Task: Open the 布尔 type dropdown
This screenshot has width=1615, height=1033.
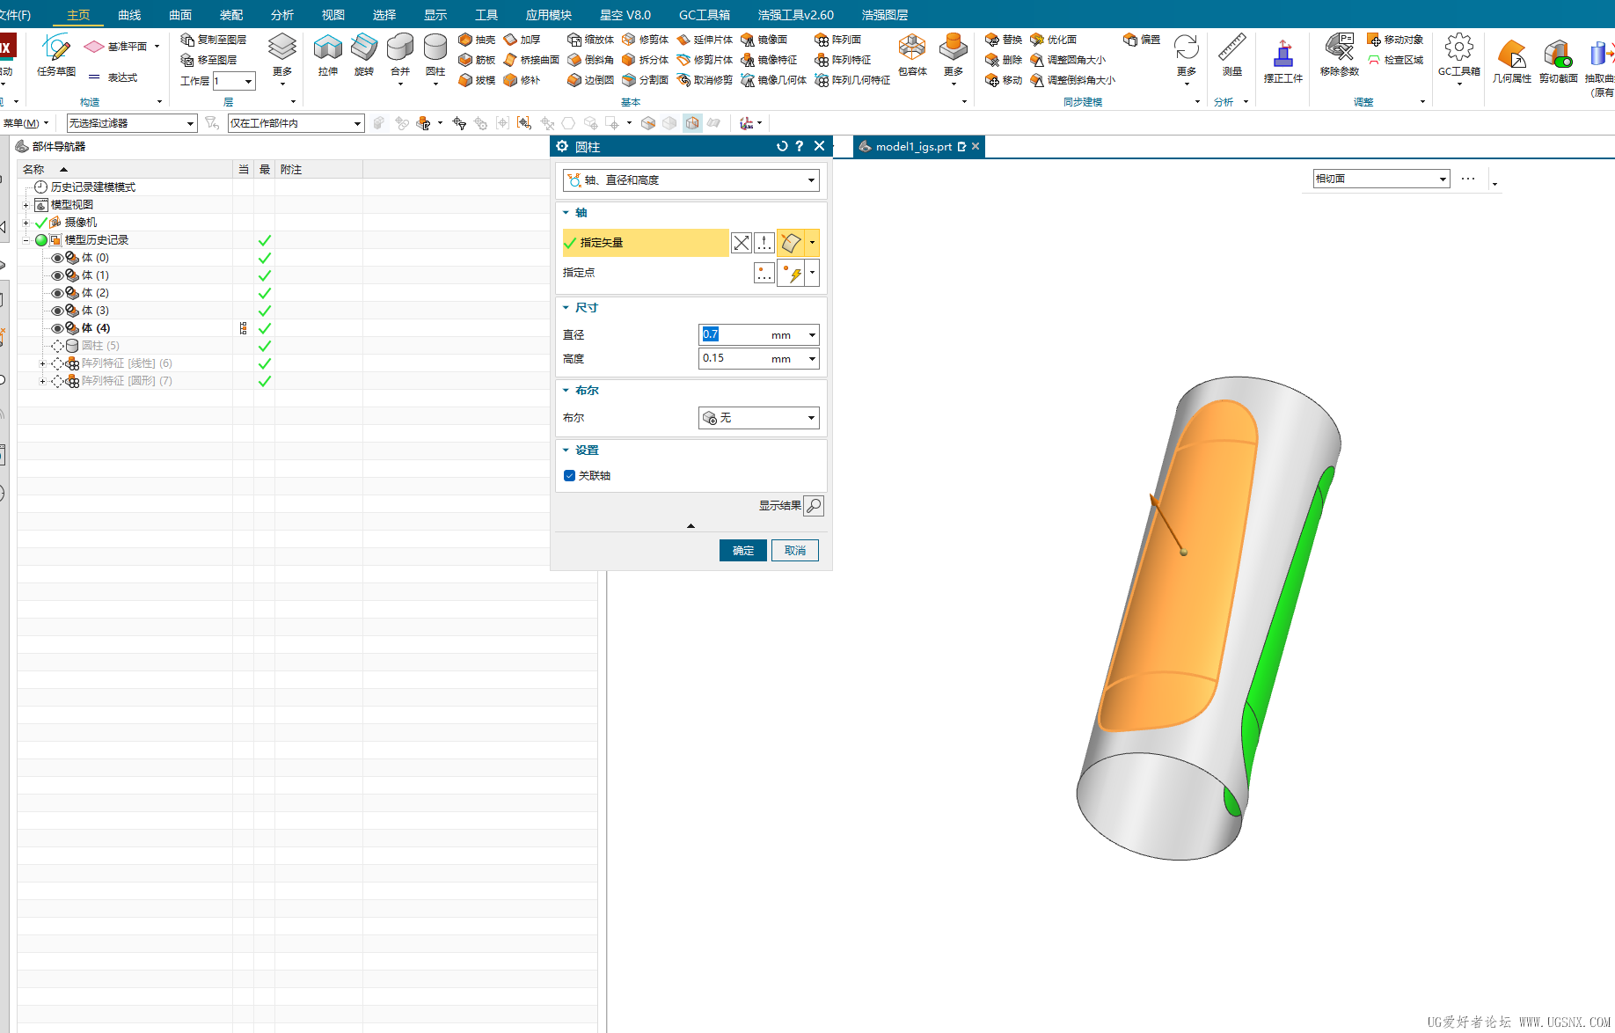Action: pyautogui.click(x=759, y=418)
